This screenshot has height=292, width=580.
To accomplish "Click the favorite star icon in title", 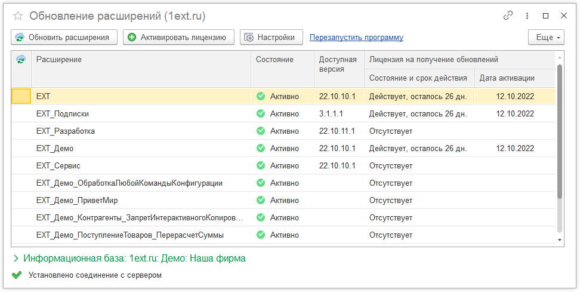I will (18, 16).
